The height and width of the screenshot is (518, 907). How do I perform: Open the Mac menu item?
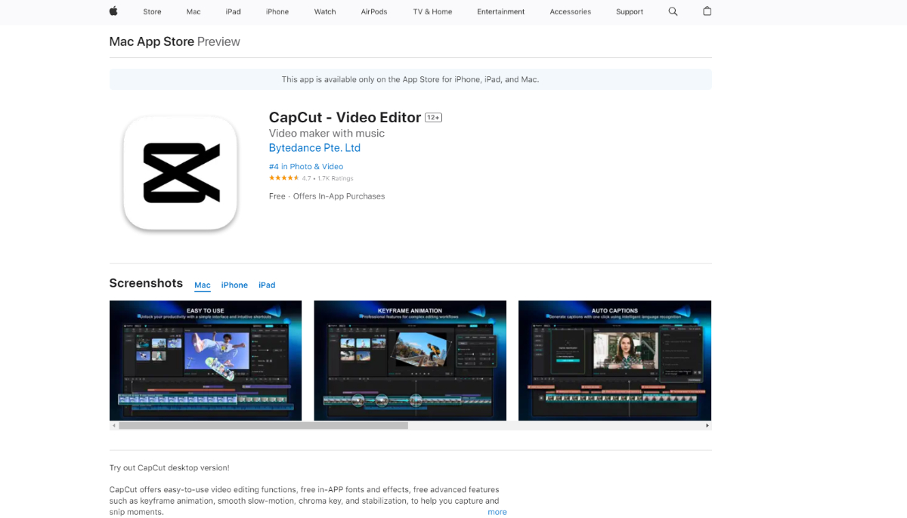(193, 12)
